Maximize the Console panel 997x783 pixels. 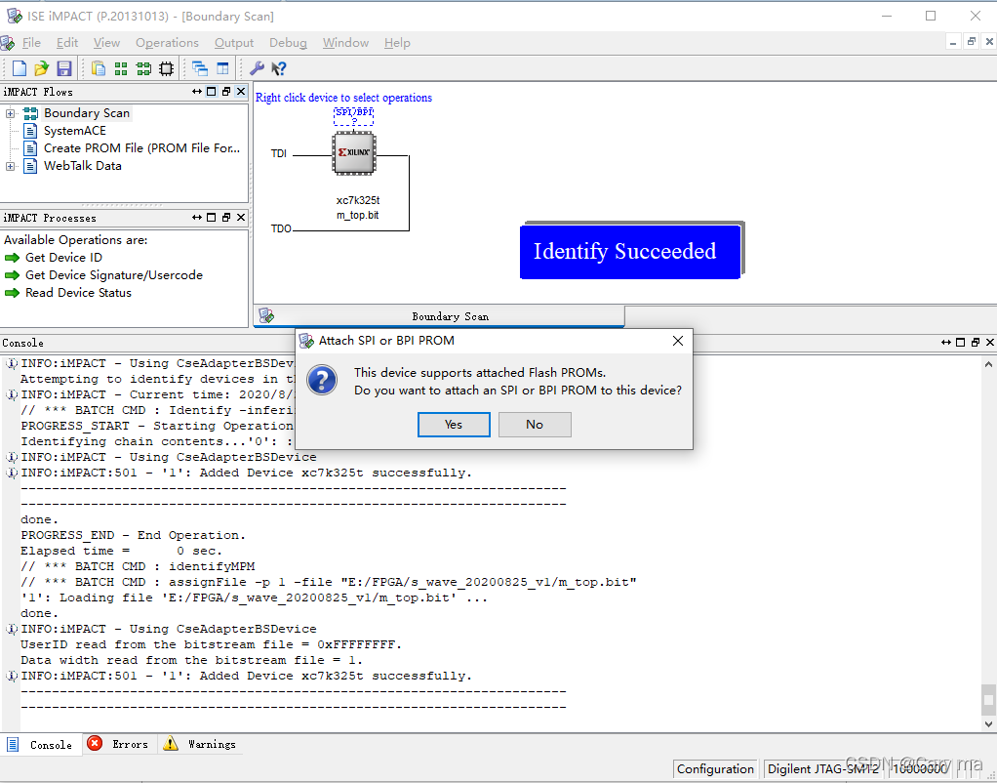tap(961, 343)
